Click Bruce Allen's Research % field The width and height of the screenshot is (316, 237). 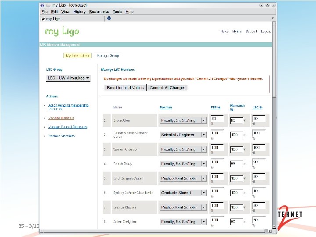237,120
